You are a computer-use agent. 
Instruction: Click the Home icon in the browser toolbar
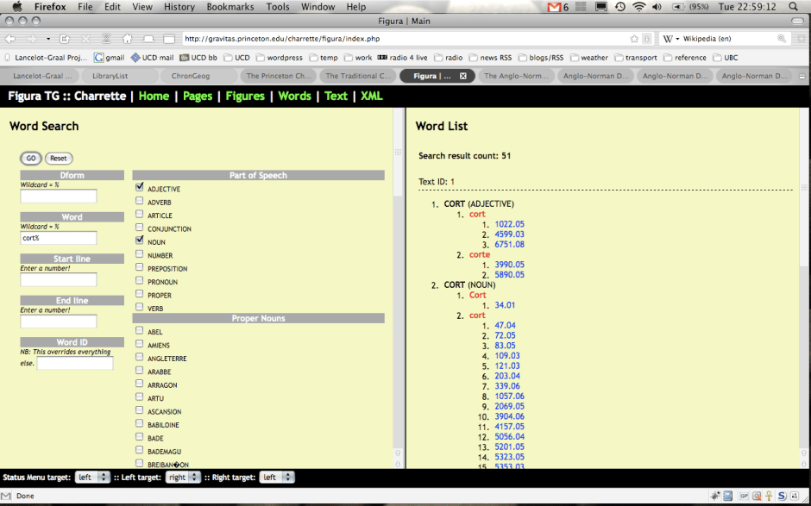(127, 39)
